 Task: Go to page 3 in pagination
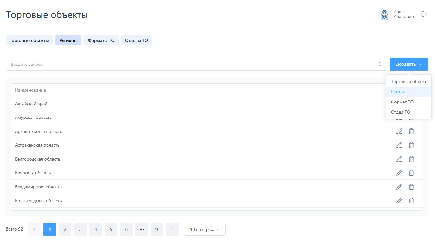pyautogui.click(x=80, y=229)
